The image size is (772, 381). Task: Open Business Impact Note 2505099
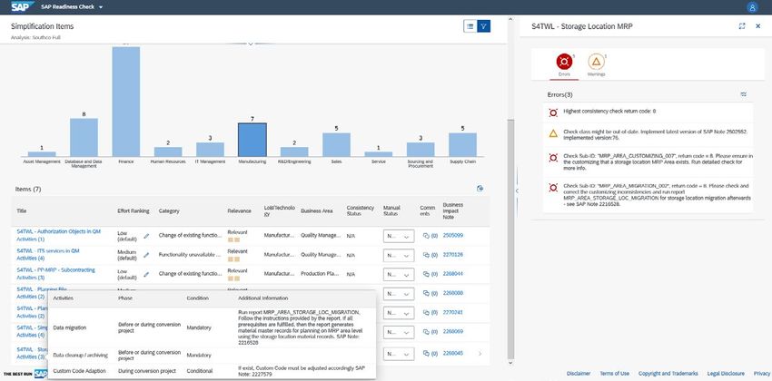[452, 236]
